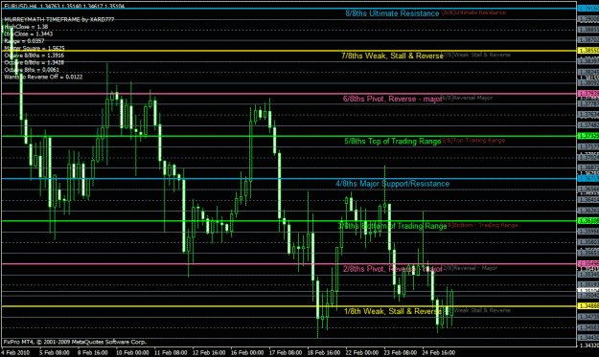Image resolution: width=599 pixels, height=357 pixels.
Task: Click the blue price tag at 8/8ths line
Action: tap(587, 8)
